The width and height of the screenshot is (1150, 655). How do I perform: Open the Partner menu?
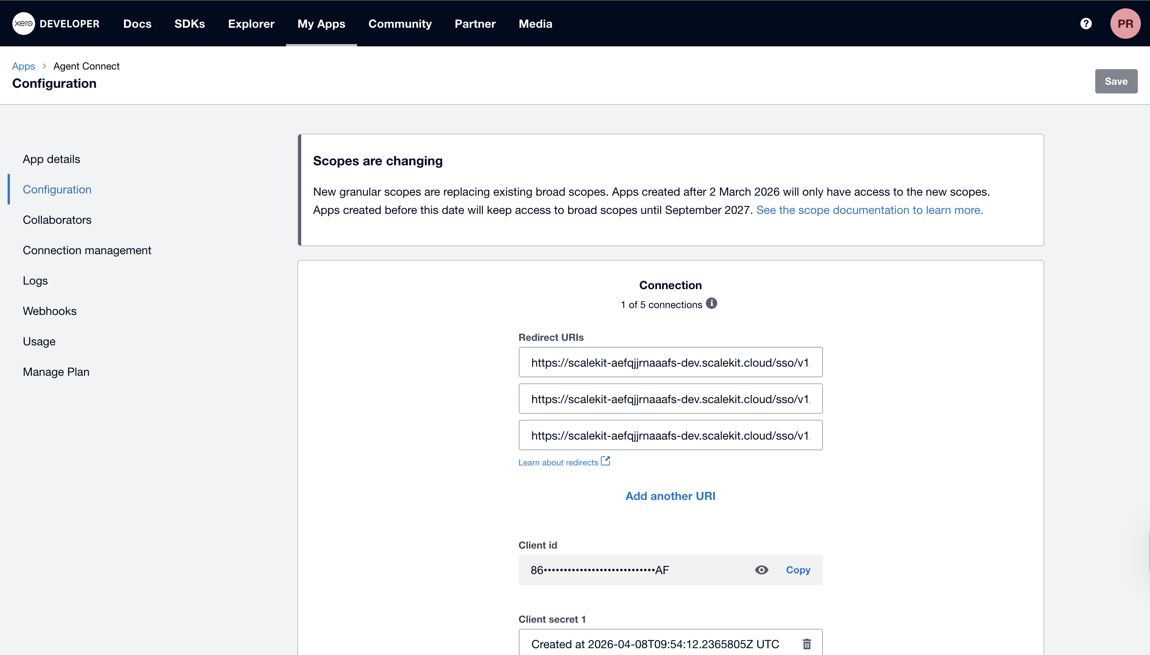tap(475, 24)
